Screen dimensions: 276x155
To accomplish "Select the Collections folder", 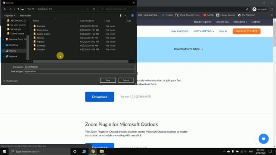I will [x=42, y=30].
